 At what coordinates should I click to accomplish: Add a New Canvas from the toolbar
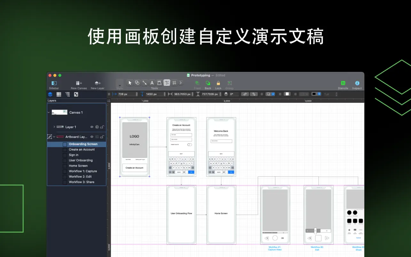[x=79, y=85]
